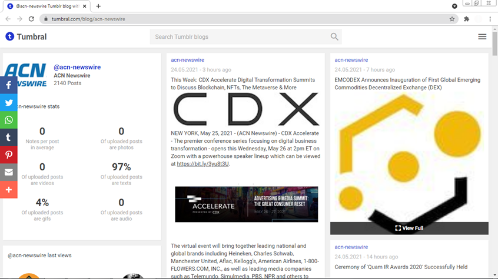Image resolution: width=498 pixels, height=279 pixels.
Task: Click the '2140 Posts' count
Action: [67, 83]
